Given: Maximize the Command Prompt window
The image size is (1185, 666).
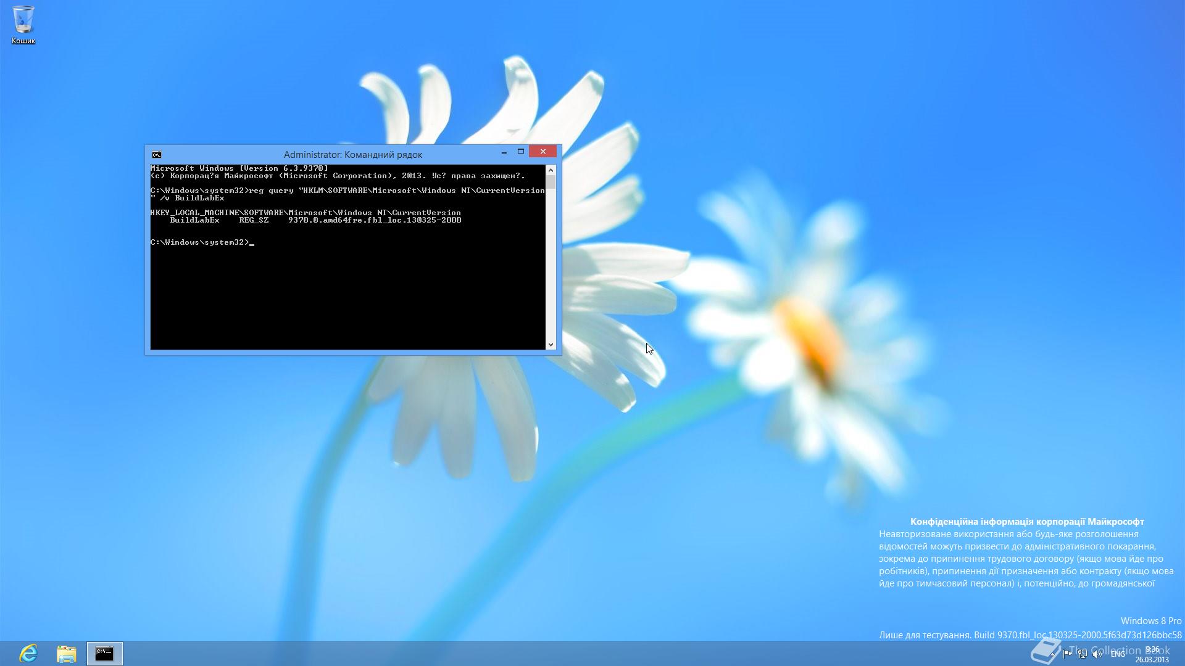Looking at the screenshot, I should pos(520,152).
